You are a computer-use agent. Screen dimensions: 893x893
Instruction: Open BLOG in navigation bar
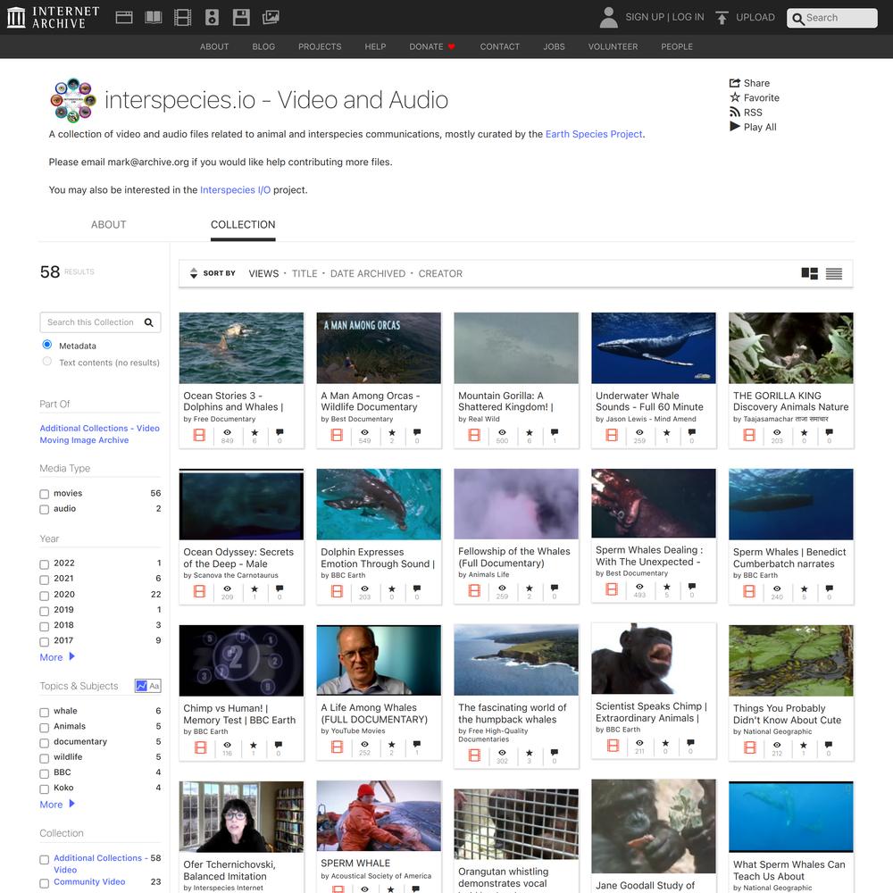263,46
